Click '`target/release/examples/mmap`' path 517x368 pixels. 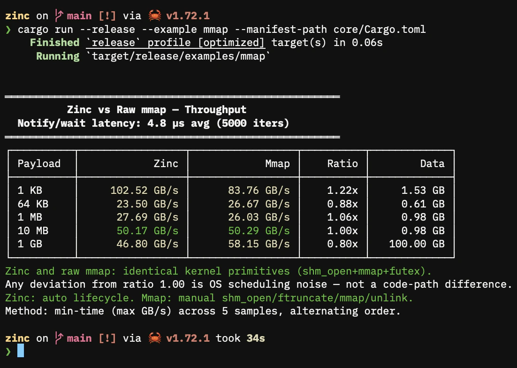(178, 56)
